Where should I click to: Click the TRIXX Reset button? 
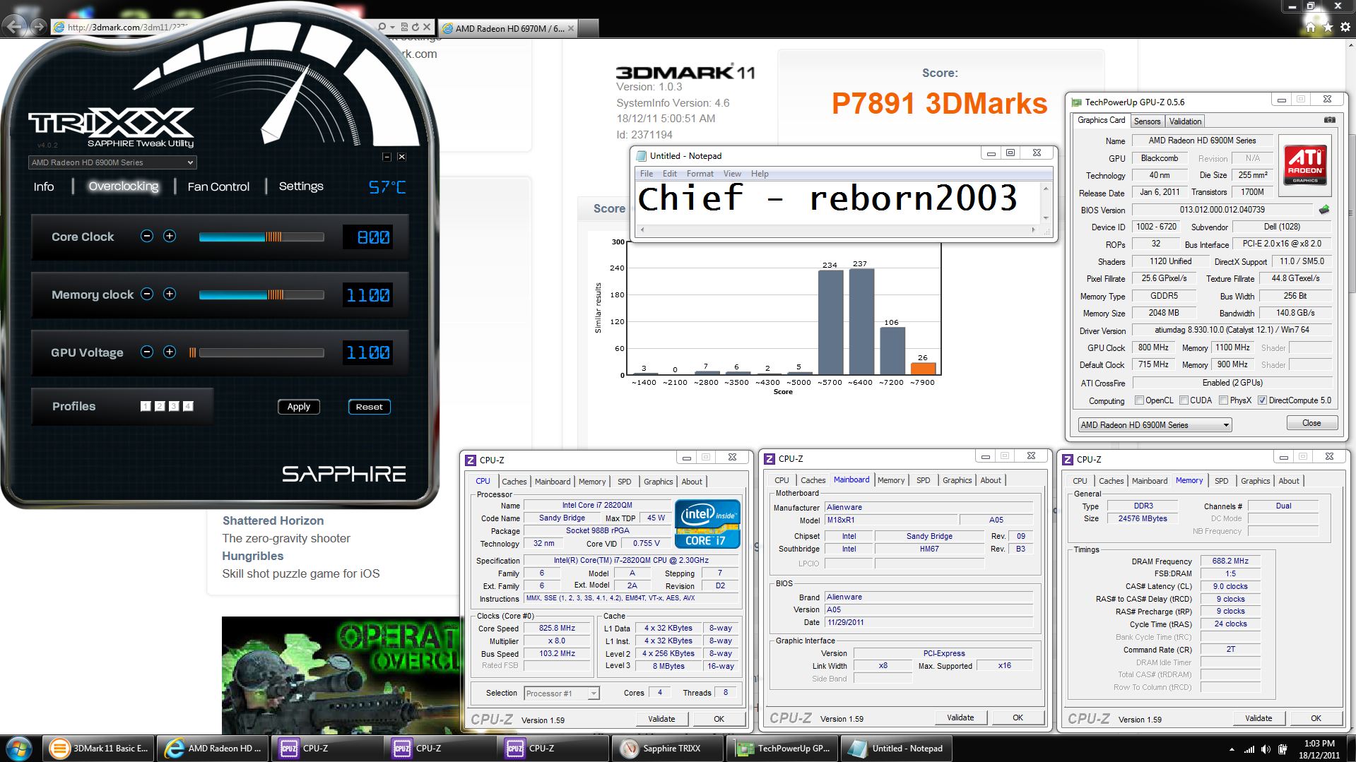pos(369,407)
